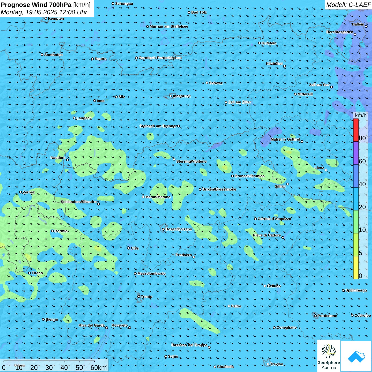Image resolution: width=372 pixels, height=372 pixels.
Task: Click the 'Matrei in Osttirol' label
Action: [x=285, y=139]
